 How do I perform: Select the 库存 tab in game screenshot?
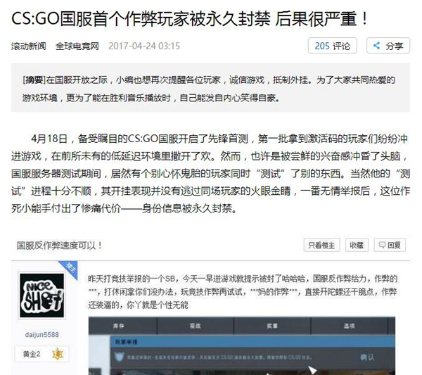119,326
